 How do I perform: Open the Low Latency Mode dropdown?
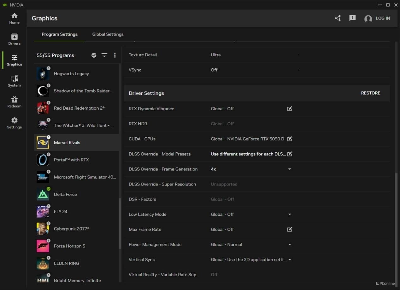click(x=290, y=214)
